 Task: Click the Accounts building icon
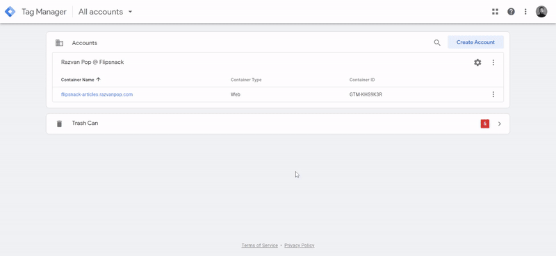[59, 43]
